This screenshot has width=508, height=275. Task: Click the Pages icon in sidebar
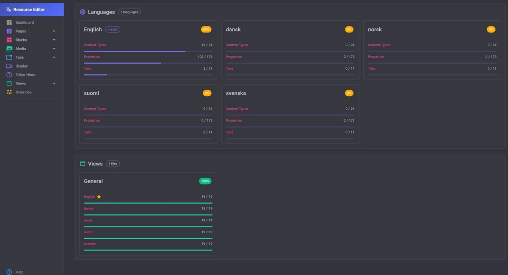click(9, 31)
